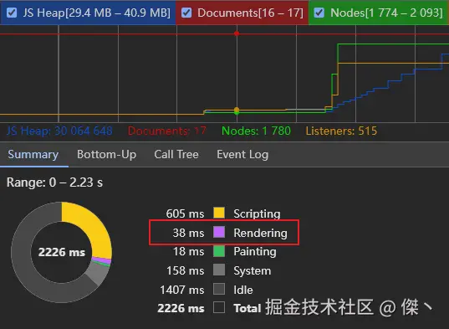This screenshot has width=449, height=329.
Task: Click the Rendering legend label
Action: [260, 233]
